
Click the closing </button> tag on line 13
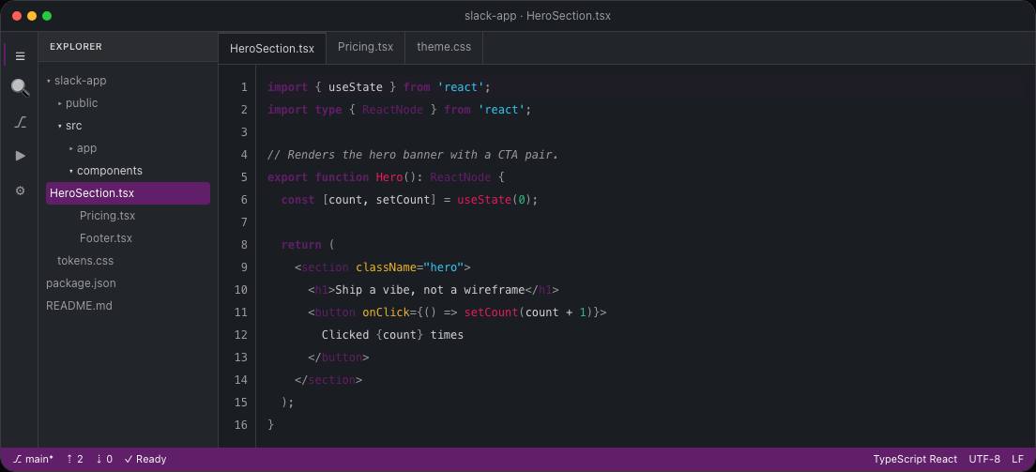338,357
